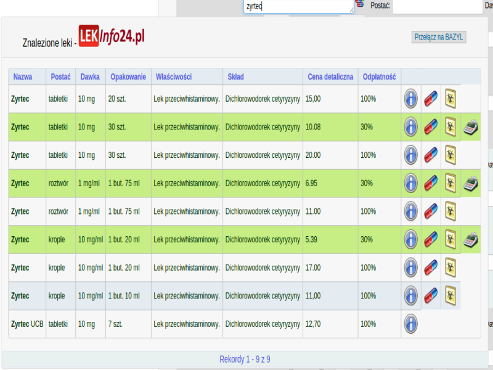
Task: Click the LEKInfo24.pl logo
Action: tap(112, 36)
